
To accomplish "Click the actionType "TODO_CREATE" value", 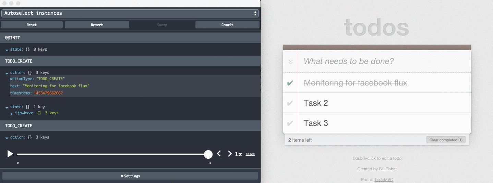I will click(x=50, y=79).
